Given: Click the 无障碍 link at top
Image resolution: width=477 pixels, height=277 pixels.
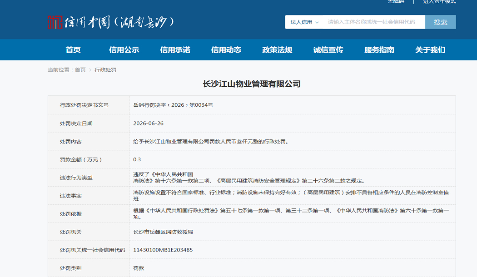Looking at the screenshot, I should coord(396,1).
